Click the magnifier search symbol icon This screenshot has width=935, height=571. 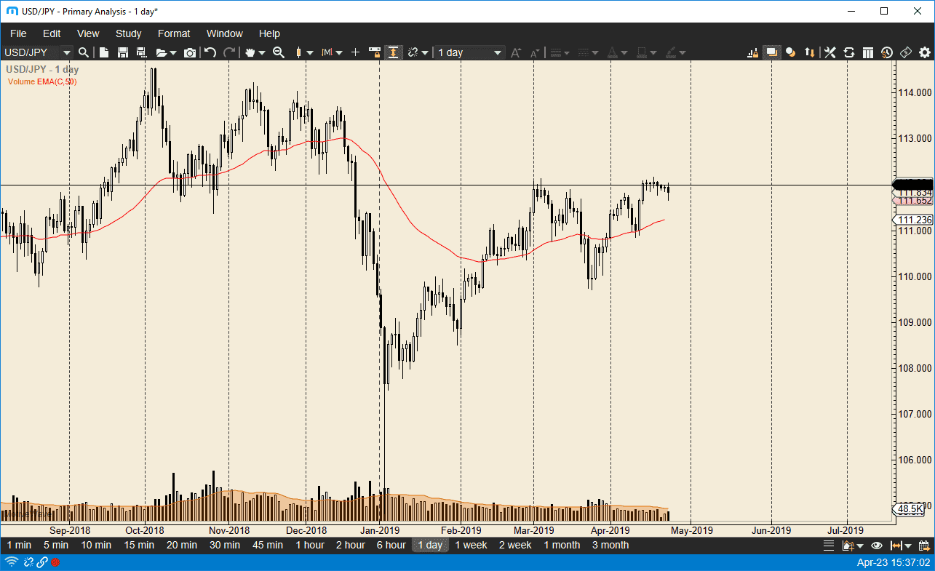coord(84,52)
